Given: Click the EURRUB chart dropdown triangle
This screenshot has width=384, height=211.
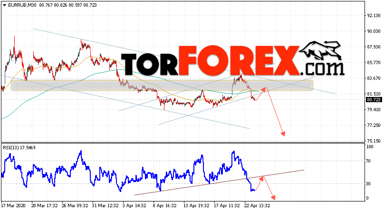Looking at the screenshot, I should pyautogui.click(x=4, y=5).
